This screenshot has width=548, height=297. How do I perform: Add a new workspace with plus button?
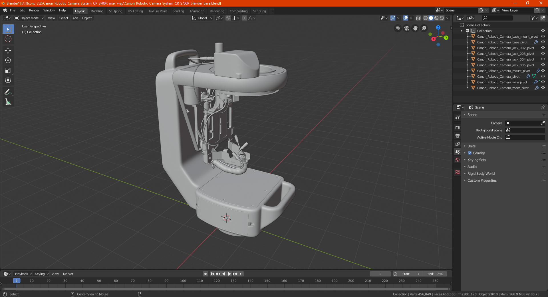272,11
